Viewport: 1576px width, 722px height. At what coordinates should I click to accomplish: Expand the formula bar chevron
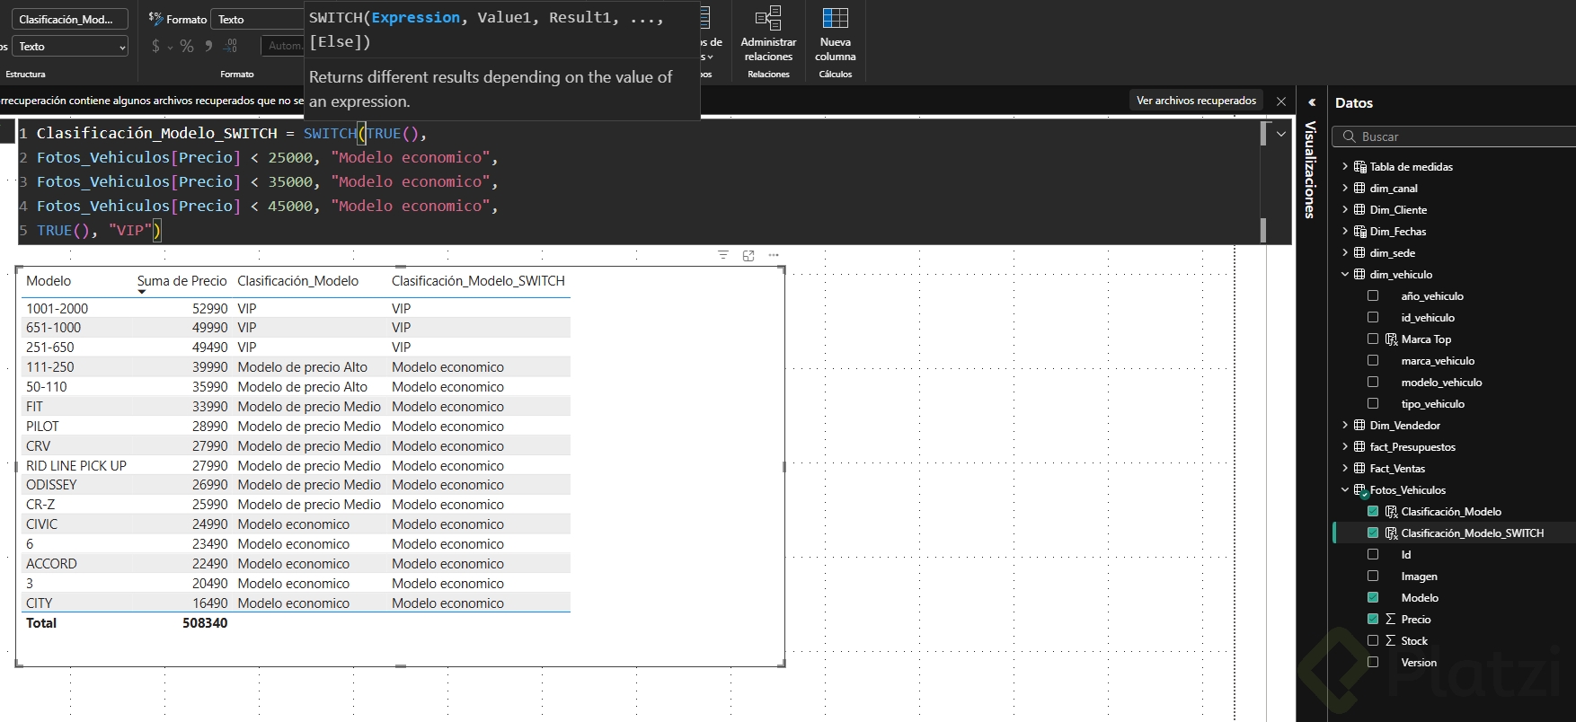click(x=1281, y=134)
